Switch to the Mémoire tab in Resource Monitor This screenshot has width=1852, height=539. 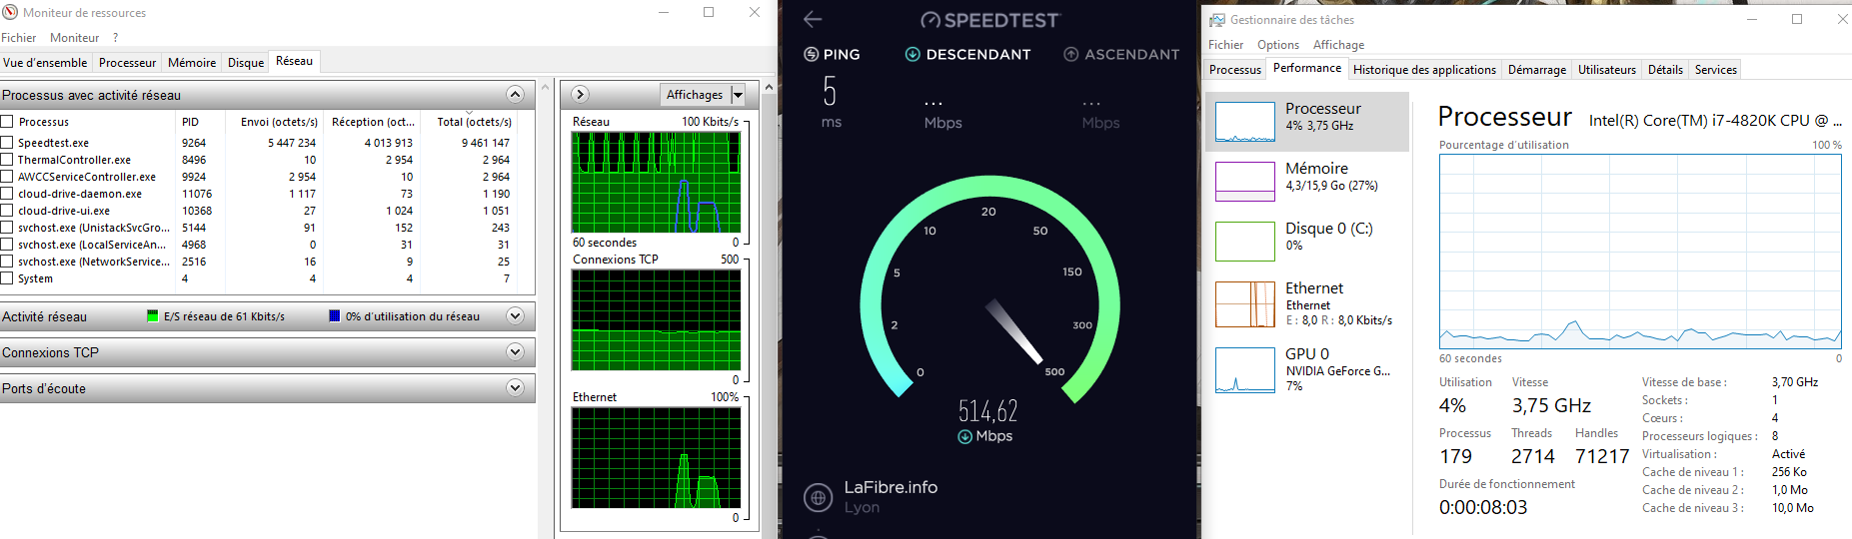192,63
